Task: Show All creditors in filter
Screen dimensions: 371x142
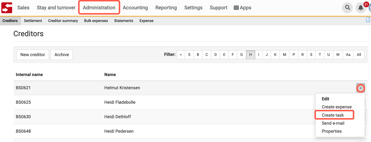Action: (x=359, y=55)
